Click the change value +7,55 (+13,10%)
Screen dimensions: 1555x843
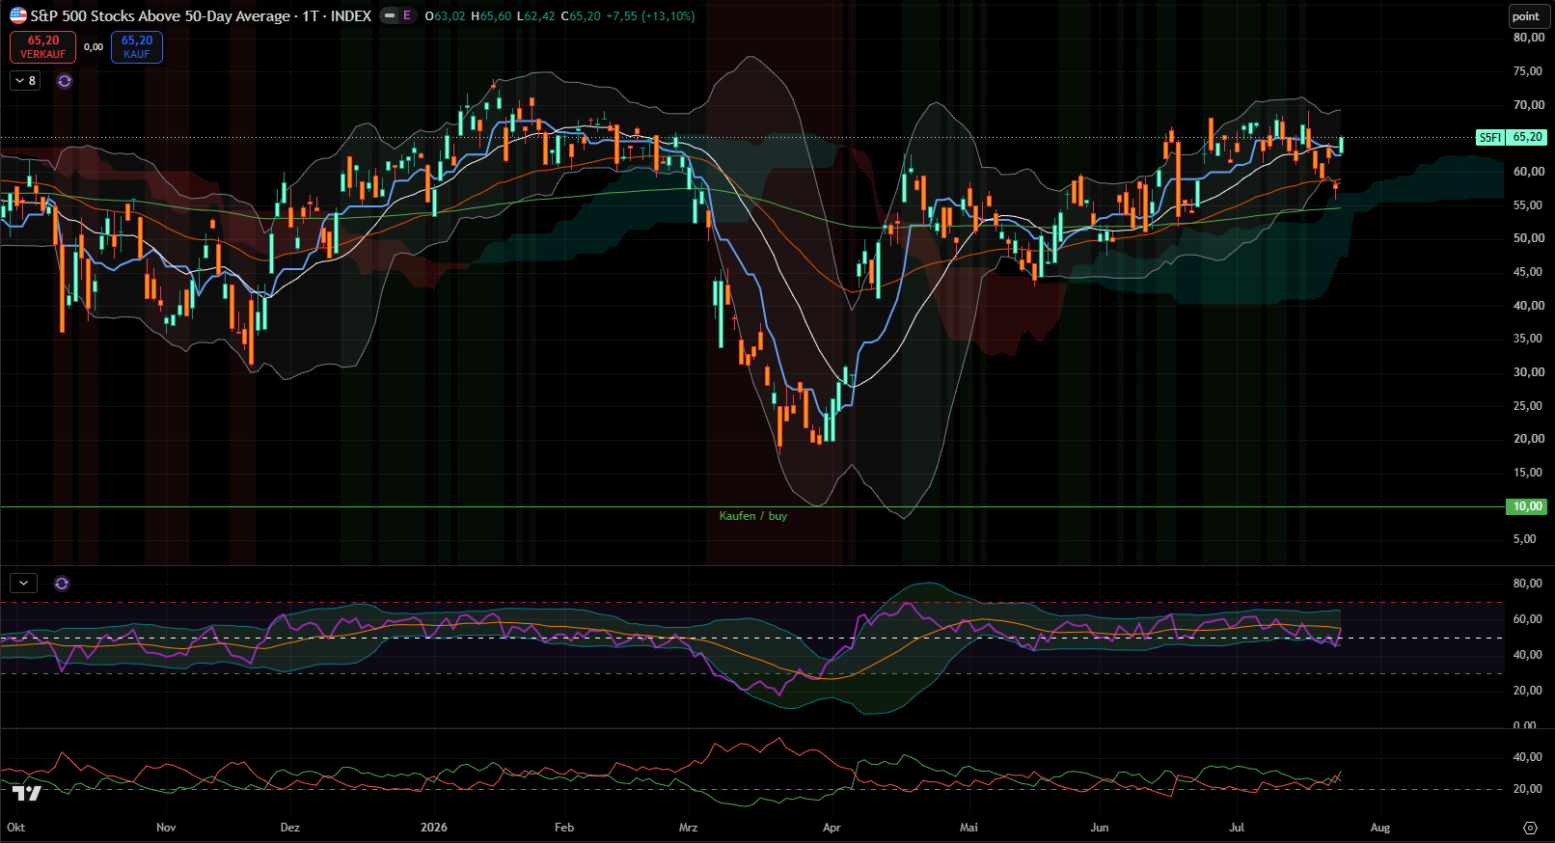[650, 16]
